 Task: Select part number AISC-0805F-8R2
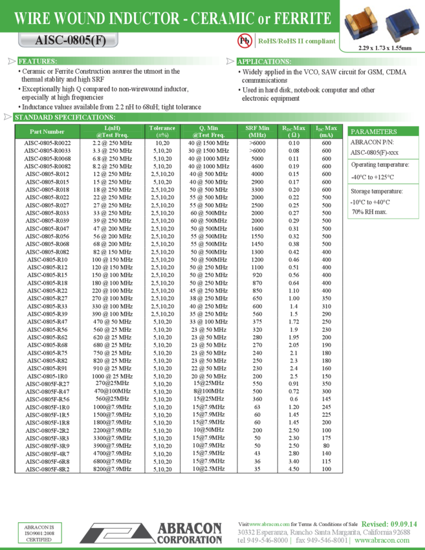[47, 469]
